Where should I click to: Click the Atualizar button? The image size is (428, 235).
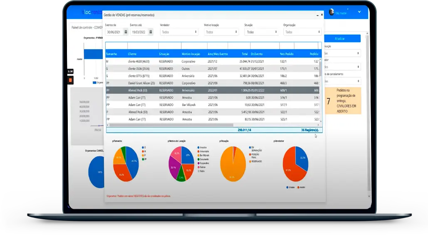point(342,39)
